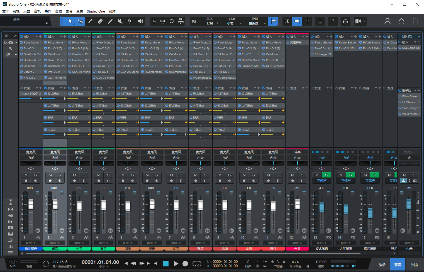Open the video player icon
Viewport: 424px width, 272px height.
[x=346, y=21]
